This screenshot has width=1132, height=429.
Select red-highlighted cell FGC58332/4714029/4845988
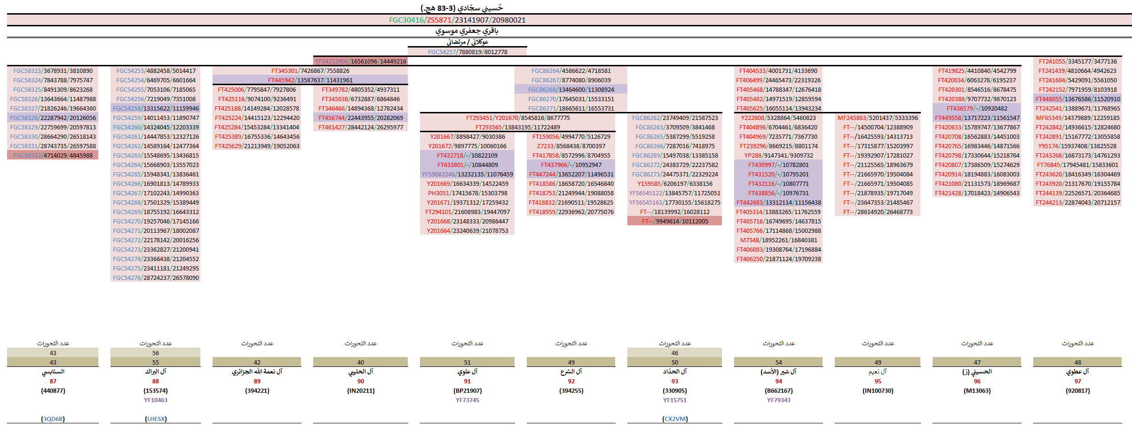[53, 155]
